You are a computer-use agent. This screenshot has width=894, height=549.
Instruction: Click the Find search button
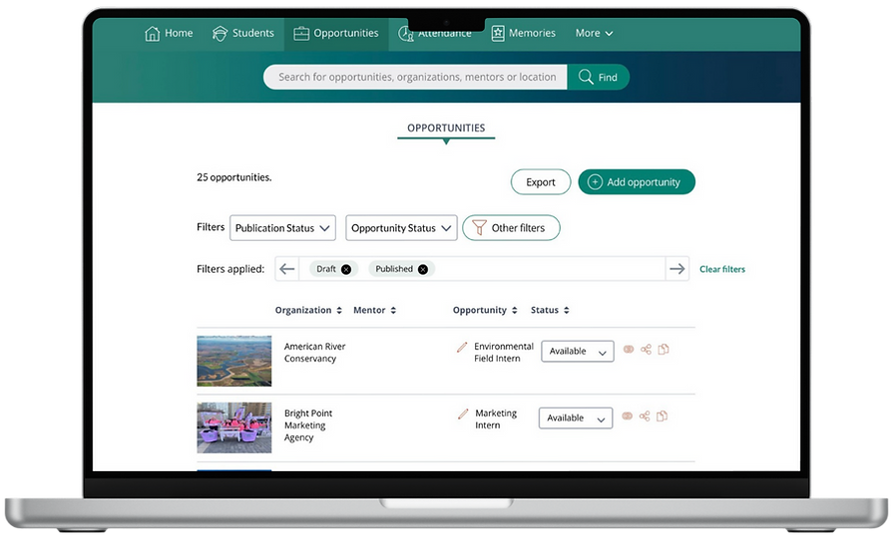(x=598, y=77)
